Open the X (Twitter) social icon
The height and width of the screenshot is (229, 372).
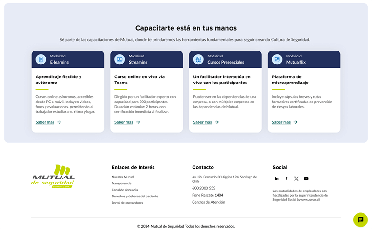[x=296, y=178]
